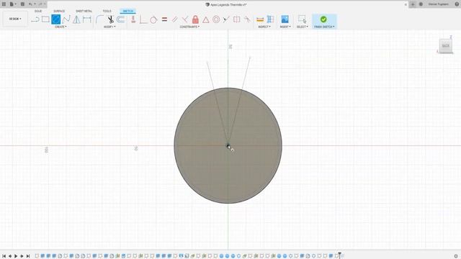The height and width of the screenshot is (259, 461).
Task: Apply the Perpendicular constraint
Action: (185, 19)
